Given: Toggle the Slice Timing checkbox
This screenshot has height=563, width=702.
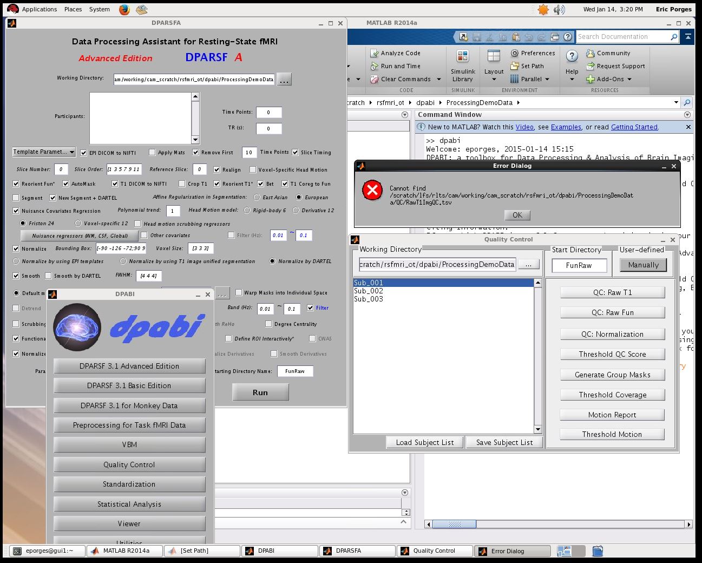Looking at the screenshot, I should tap(296, 152).
